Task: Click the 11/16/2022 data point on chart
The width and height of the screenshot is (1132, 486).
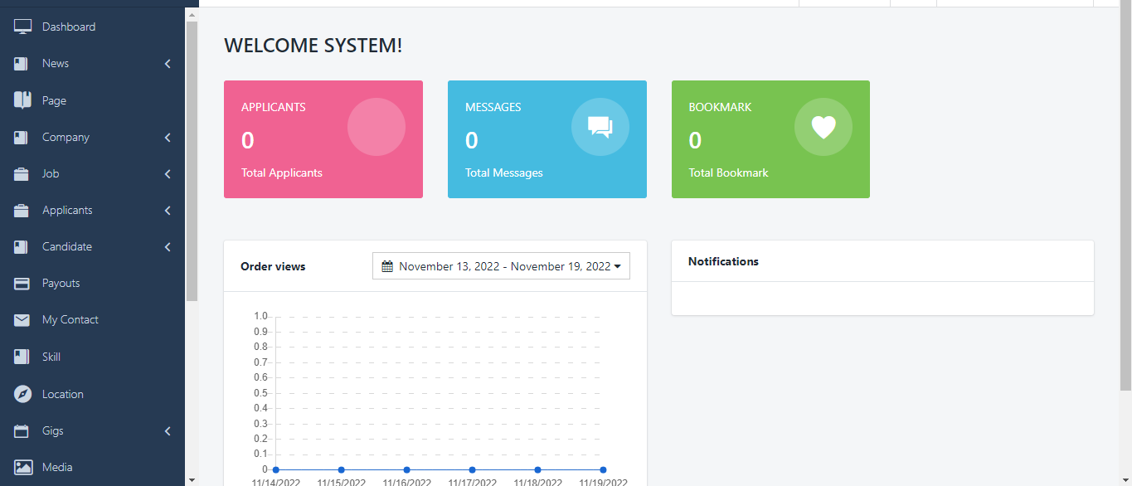Action: 406,470
